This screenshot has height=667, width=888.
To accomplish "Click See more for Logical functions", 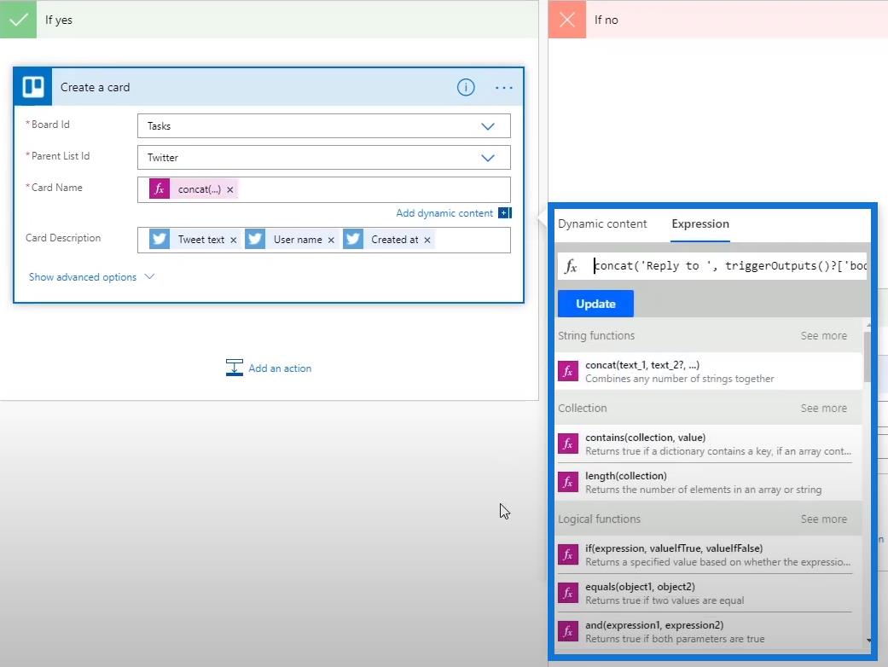I will [x=823, y=519].
